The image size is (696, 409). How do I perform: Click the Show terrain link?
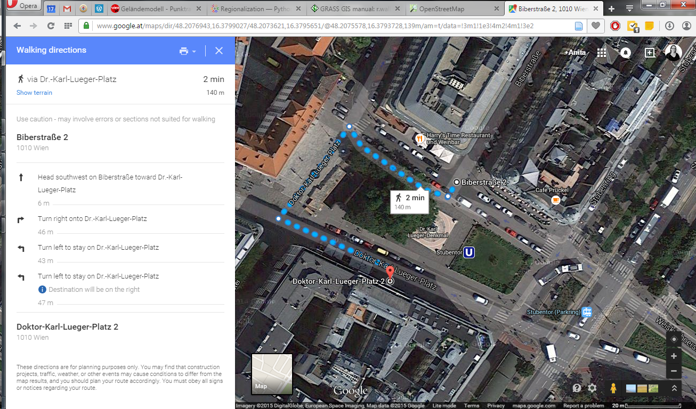click(x=34, y=93)
